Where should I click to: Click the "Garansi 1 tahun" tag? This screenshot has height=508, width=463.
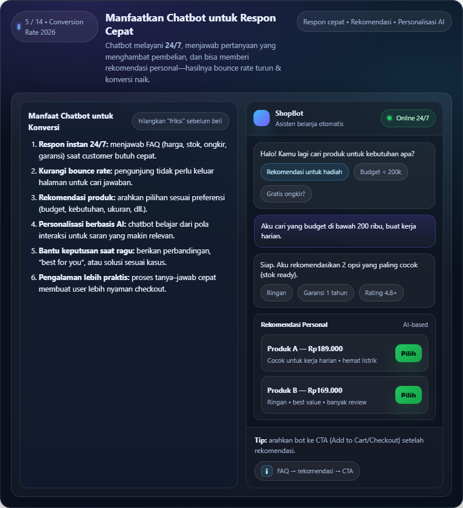click(x=326, y=293)
